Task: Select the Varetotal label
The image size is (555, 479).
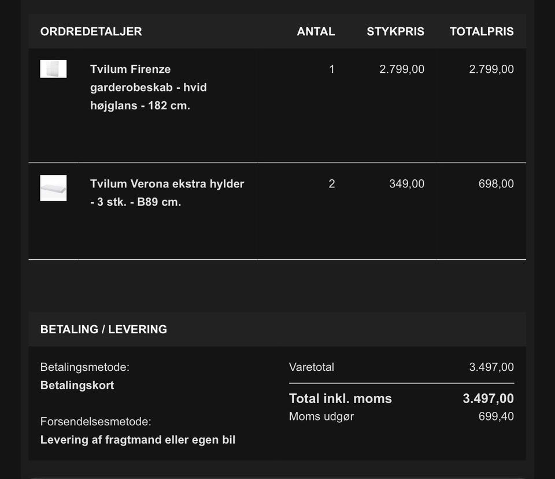Action: [312, 367]
